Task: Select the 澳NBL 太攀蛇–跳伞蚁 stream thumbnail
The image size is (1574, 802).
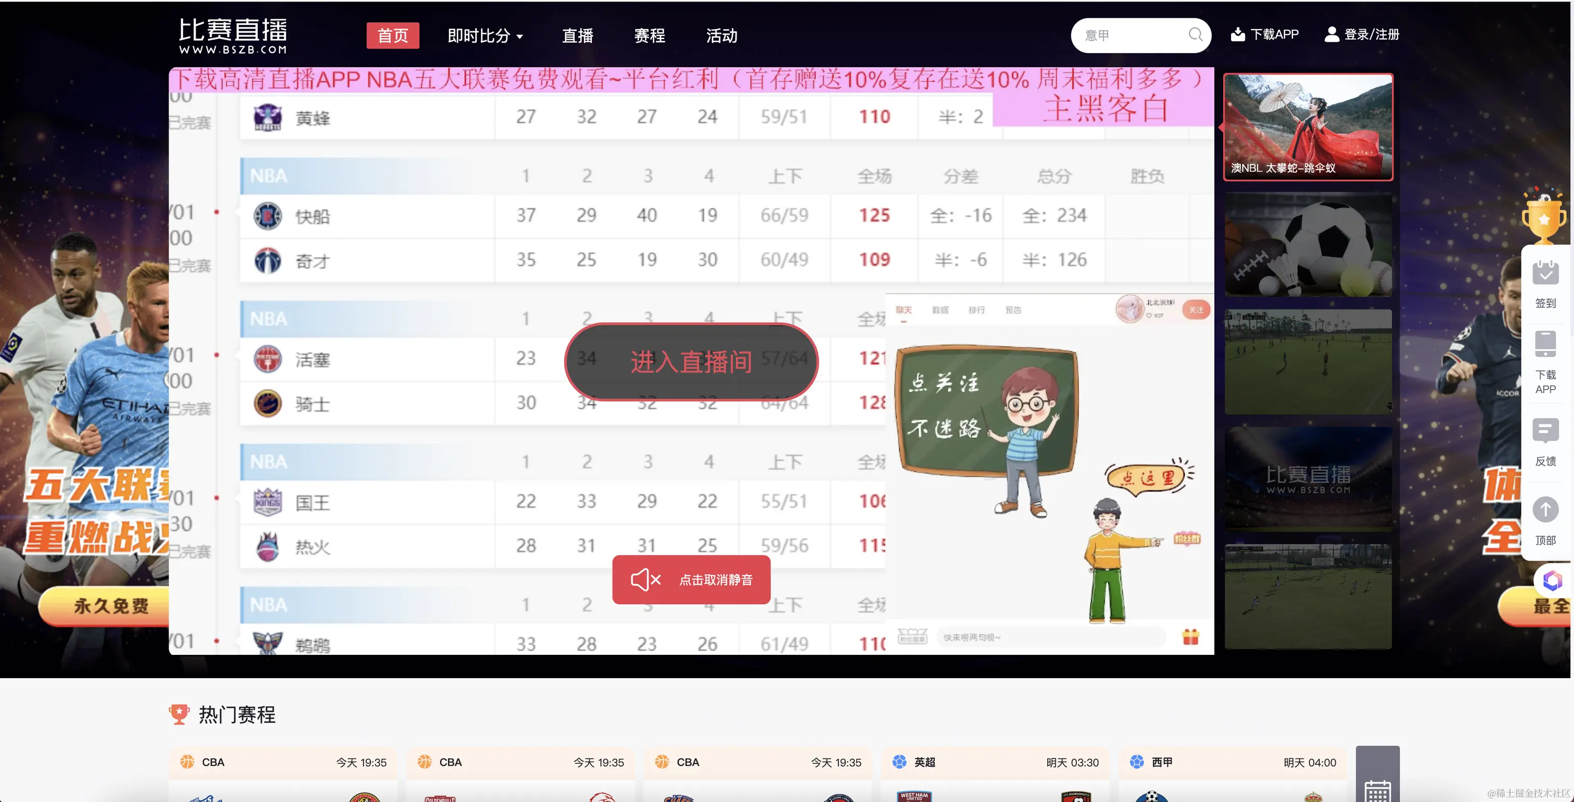Action: tap(1308, 127)
